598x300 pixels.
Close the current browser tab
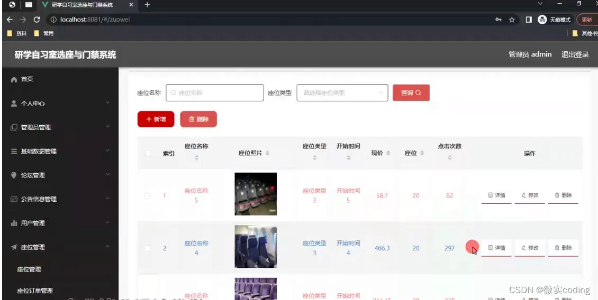coord(131,5)
